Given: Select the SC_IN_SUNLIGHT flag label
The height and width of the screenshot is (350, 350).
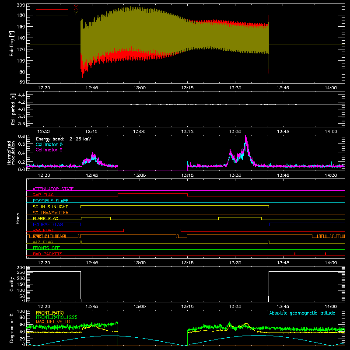Looking at the screenshot, I should [50, 206].
